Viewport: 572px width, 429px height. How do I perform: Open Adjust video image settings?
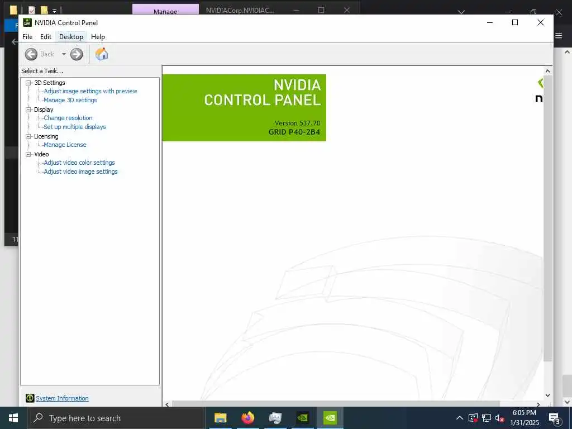click(80, 171)
